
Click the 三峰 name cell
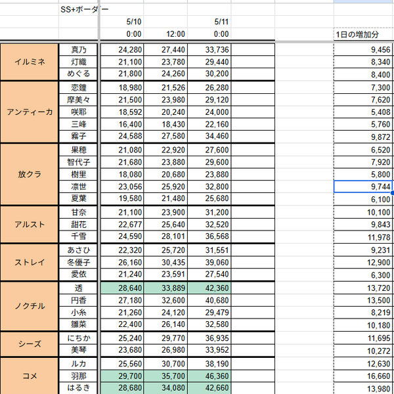pyautogui.click(x=78, y=124)
